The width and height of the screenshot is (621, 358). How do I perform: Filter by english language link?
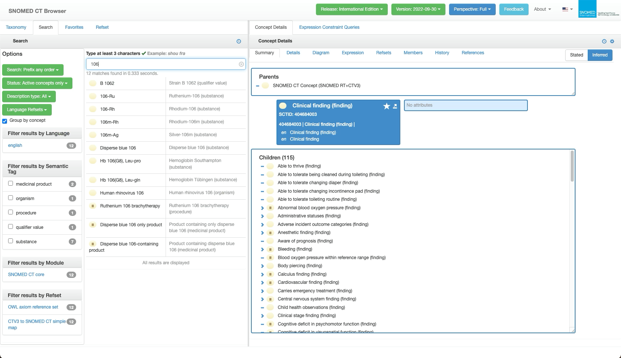click(15, 145)
